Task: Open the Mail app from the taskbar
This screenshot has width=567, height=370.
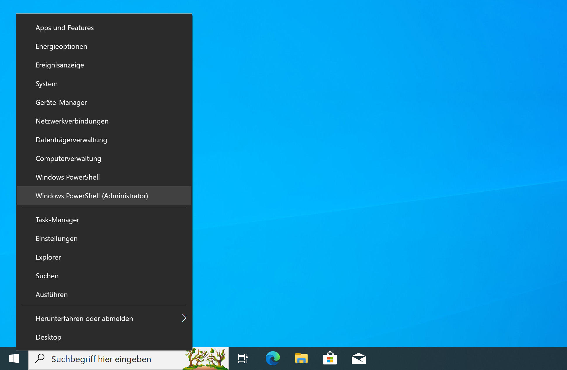Action: click(x=358, y=358)
